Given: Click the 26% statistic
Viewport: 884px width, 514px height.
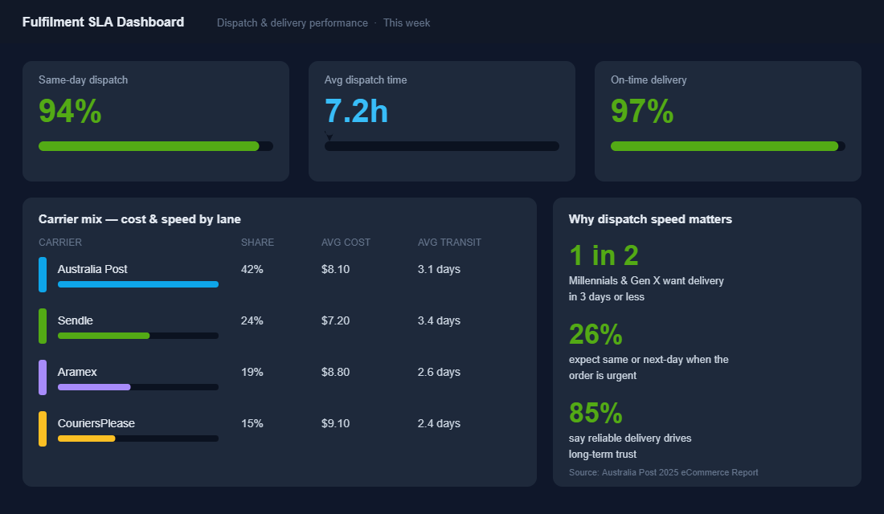Looking at the screenshot, I should coord(596,334).
